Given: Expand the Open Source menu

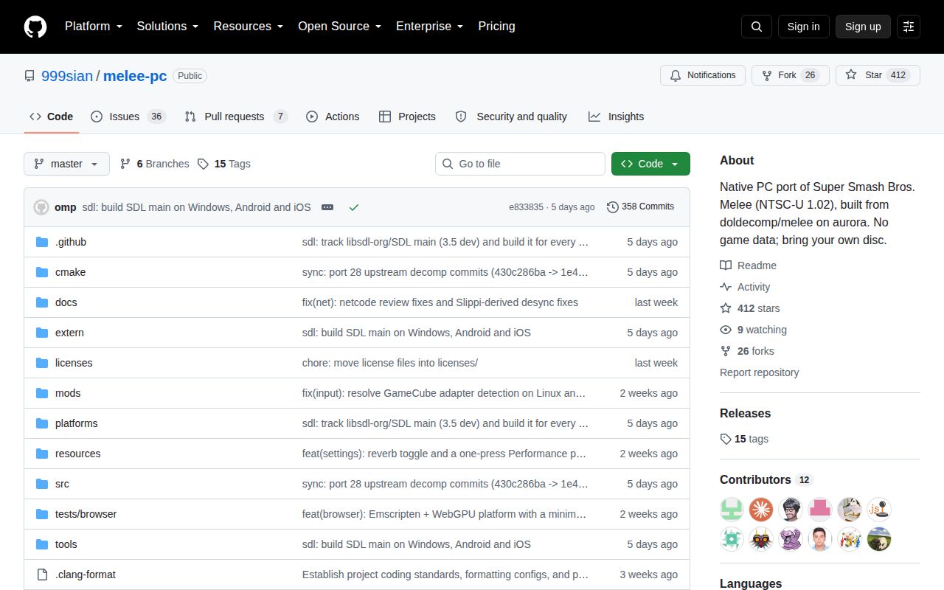Looking at the screenshot, I should (x=340, y=27).
